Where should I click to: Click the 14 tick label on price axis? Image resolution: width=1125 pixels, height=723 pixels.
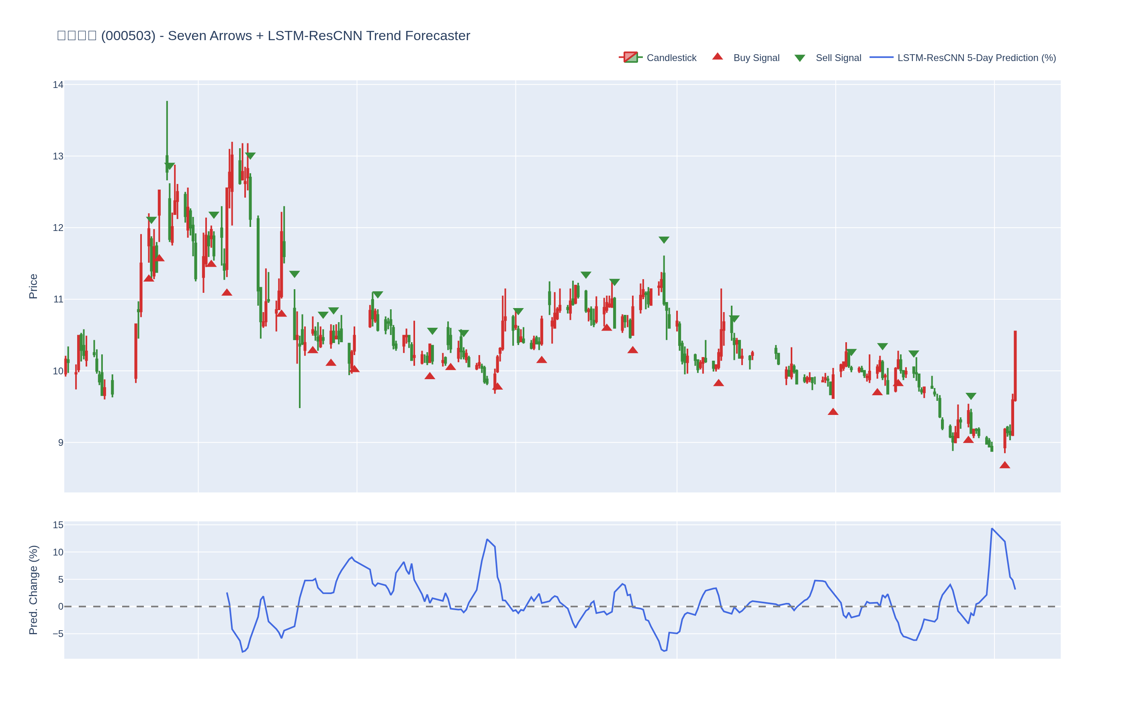[x=58, y=85]
